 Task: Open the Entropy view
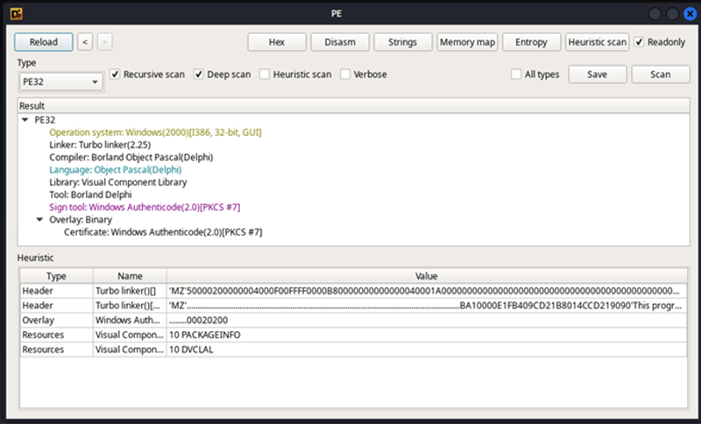(531, 42)
